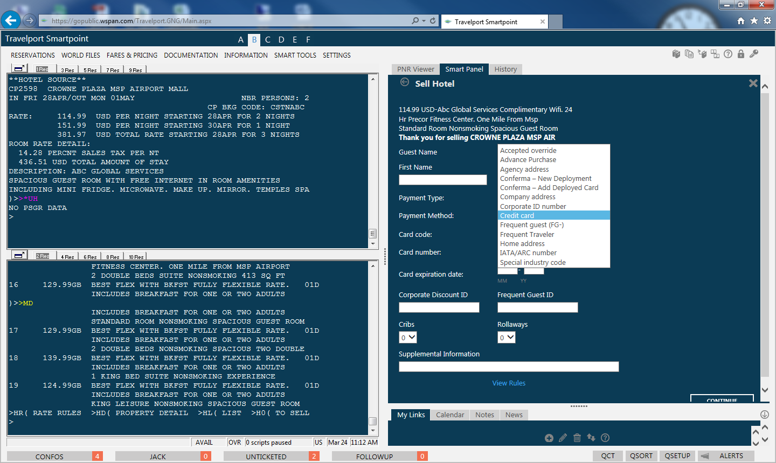
Task: Open the My Links help question icon
Action: (x=605, y=438)
